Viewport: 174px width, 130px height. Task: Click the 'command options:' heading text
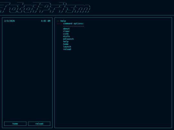[x=73, y=23]
